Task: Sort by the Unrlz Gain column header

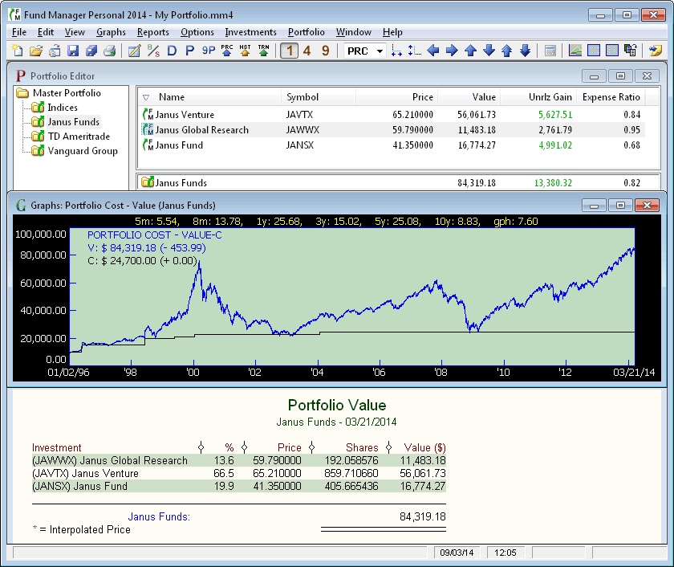Action: (x=538, y=97)
